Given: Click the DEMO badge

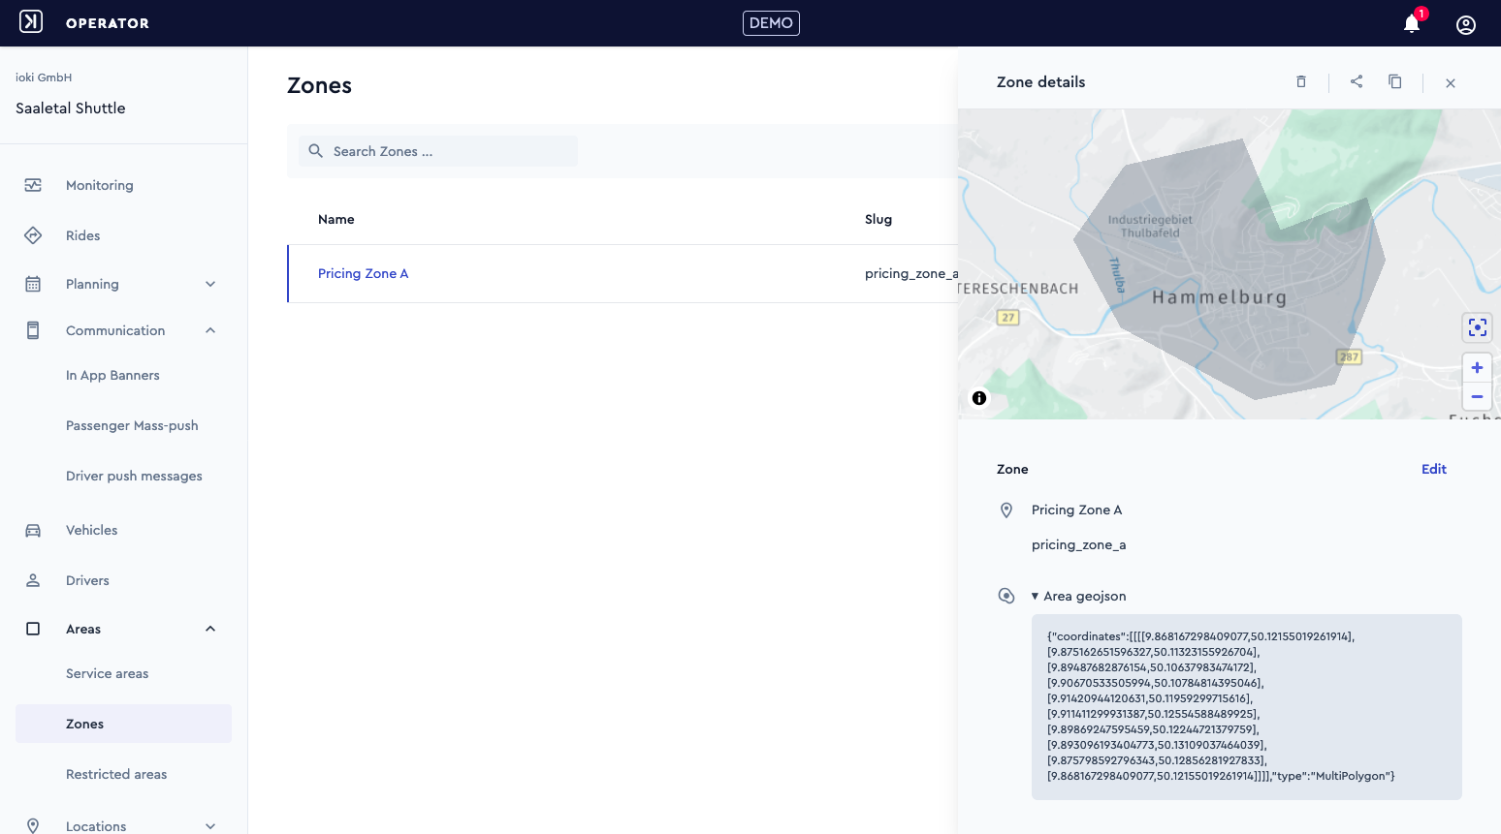Looking at the screenshot, I should click(x=771, y=23).
